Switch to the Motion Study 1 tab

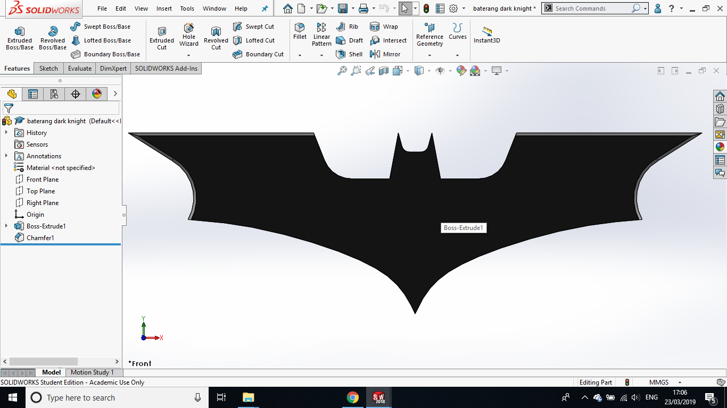tap(92, 372)
